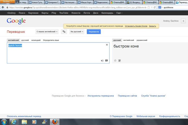Click inside the source text box

[x=58, y=53]
